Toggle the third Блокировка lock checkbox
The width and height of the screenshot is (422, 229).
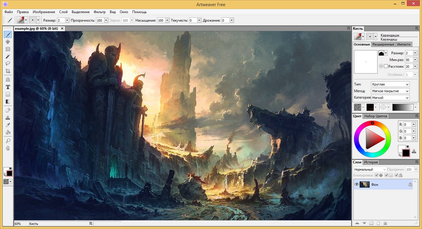click(396, 175)
